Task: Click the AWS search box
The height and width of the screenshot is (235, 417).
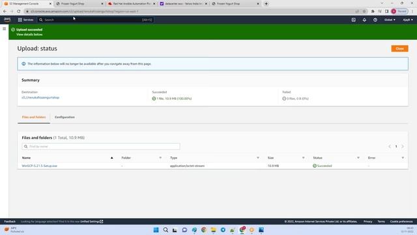Action: [x=96, y=20]
